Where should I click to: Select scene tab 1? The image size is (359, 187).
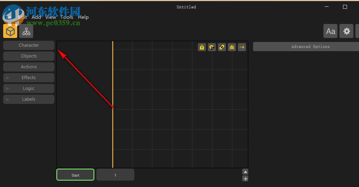click(x=115, y=175)
